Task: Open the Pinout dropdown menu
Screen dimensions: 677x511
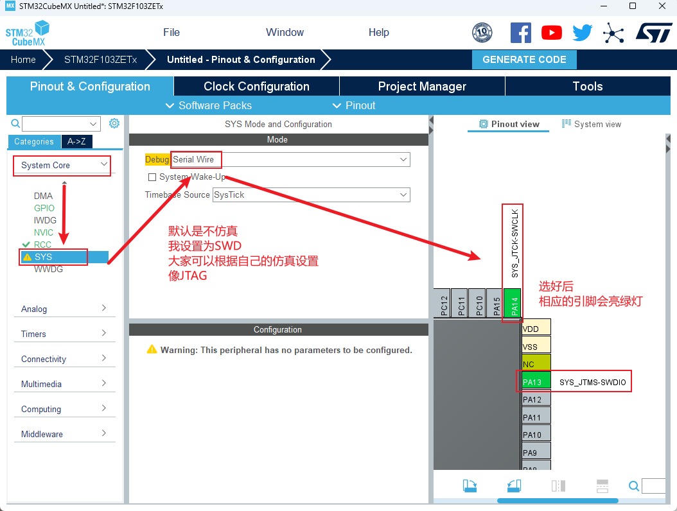Action: pyautogui.click(x=354, y=105)
